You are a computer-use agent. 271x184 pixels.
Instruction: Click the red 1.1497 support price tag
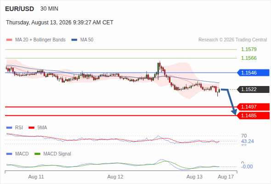tap(253, 107)
